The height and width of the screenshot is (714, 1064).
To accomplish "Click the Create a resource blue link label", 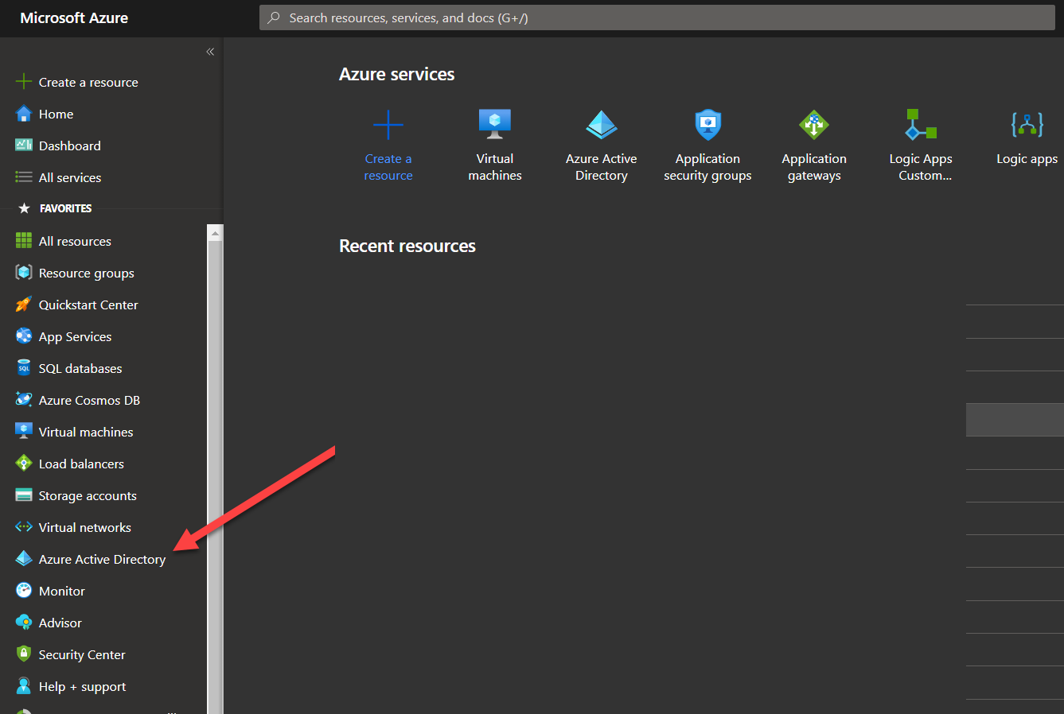I will tap(388, 167).
